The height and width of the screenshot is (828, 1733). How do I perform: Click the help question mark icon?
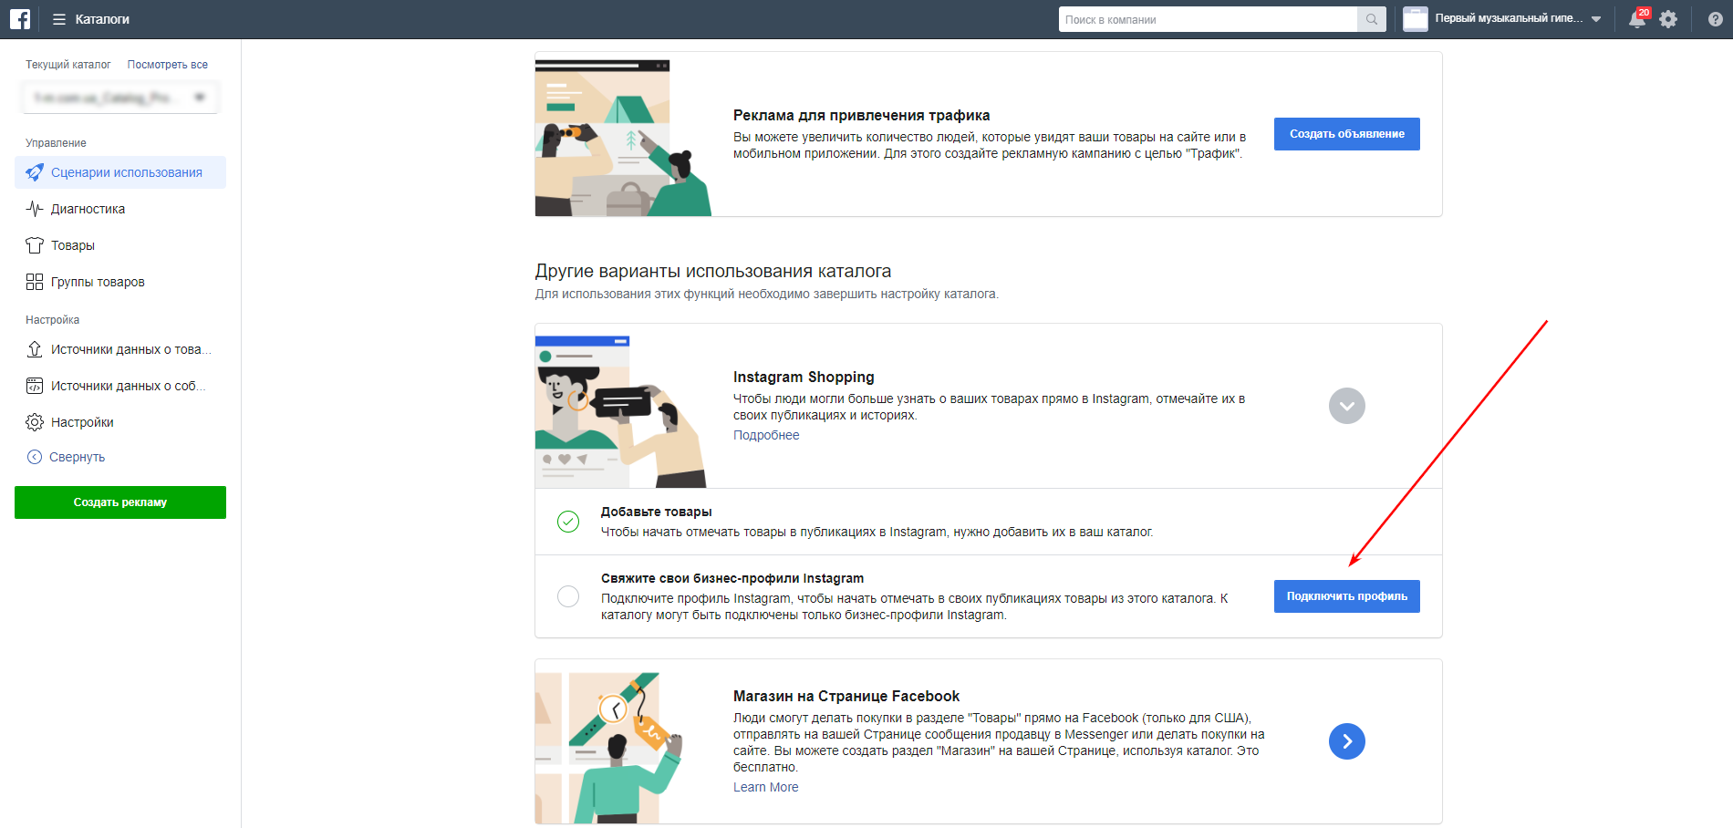pos(1715,19)
